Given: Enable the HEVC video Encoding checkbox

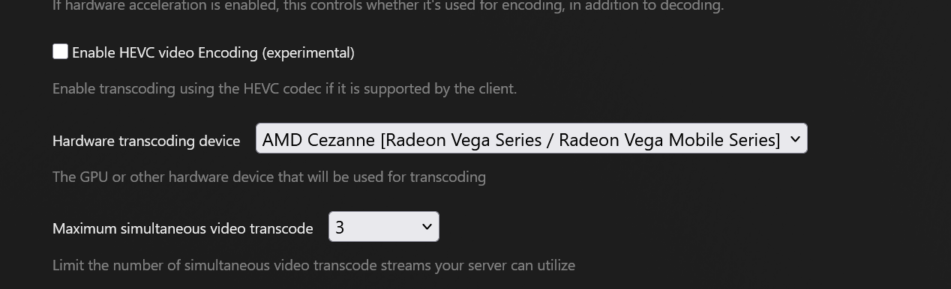Looking at the screenshot, I should [60, 52].
